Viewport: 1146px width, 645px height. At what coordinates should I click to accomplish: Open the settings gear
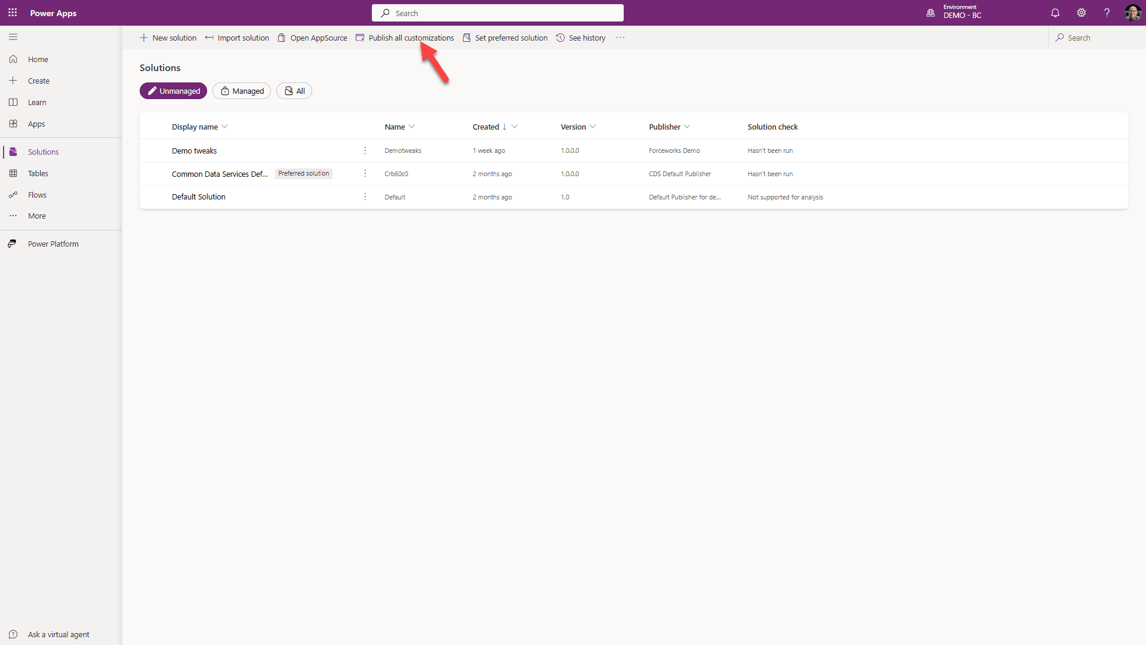pyautogui.click(x=1082, y=13)
